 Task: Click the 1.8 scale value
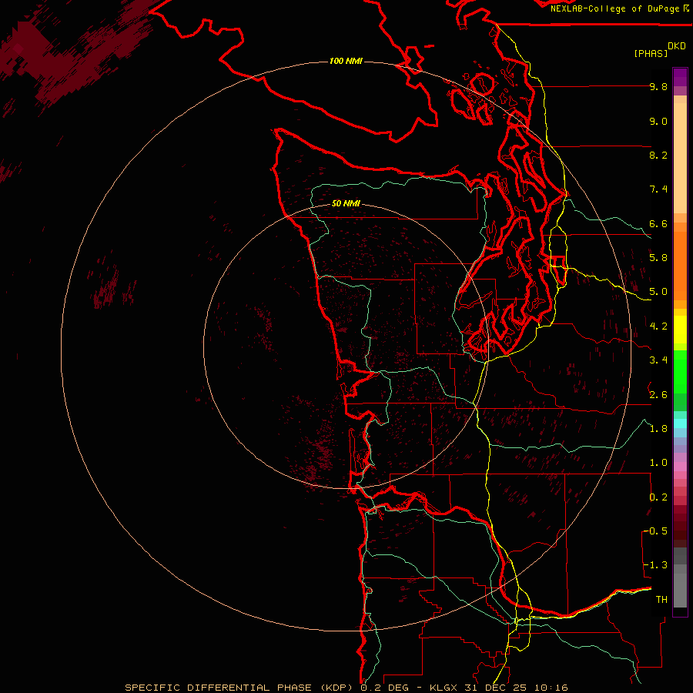(x=658, y=429)
